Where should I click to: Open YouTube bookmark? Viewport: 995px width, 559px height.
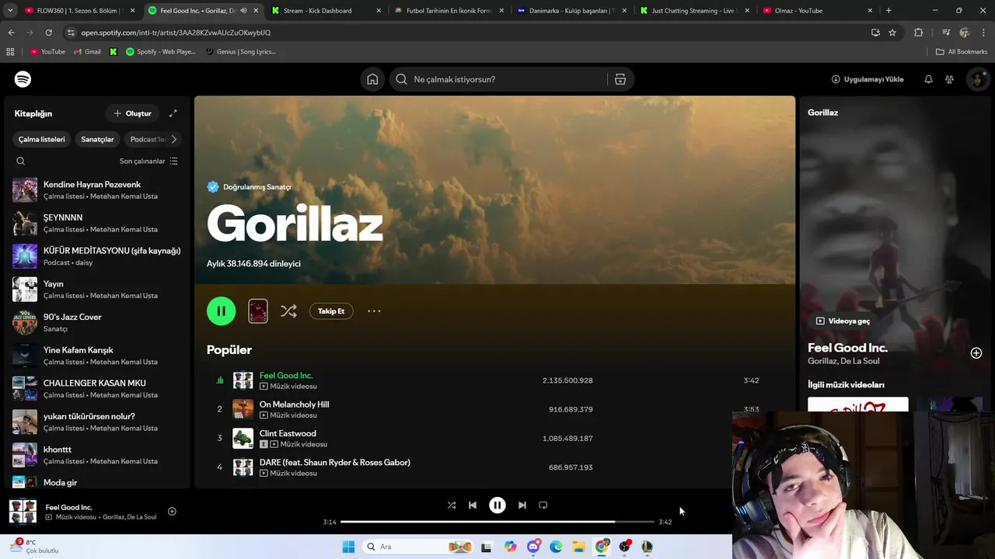click(x=48, y=52)
